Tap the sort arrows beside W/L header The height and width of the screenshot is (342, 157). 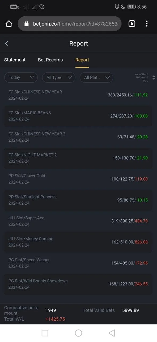point(154,77)
